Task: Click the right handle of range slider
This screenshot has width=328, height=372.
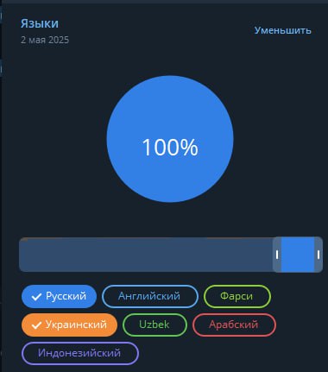Action: 319,255
